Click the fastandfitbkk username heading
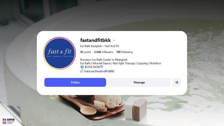The image size is (224, 126). click(95, 40)
